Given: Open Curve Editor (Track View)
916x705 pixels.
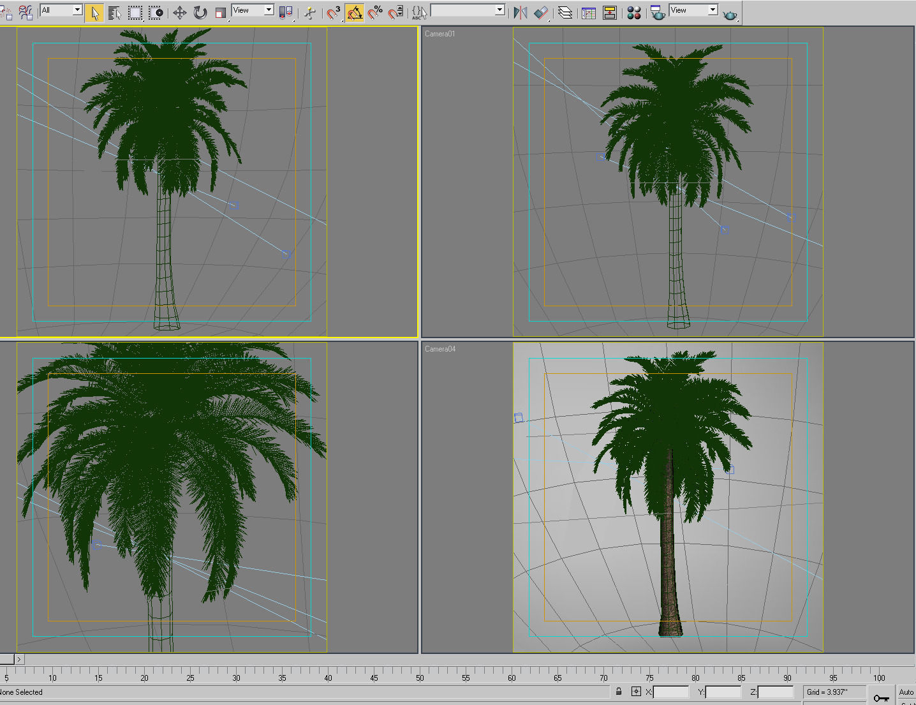Looking at the screenshot, I should click(589, 13).
